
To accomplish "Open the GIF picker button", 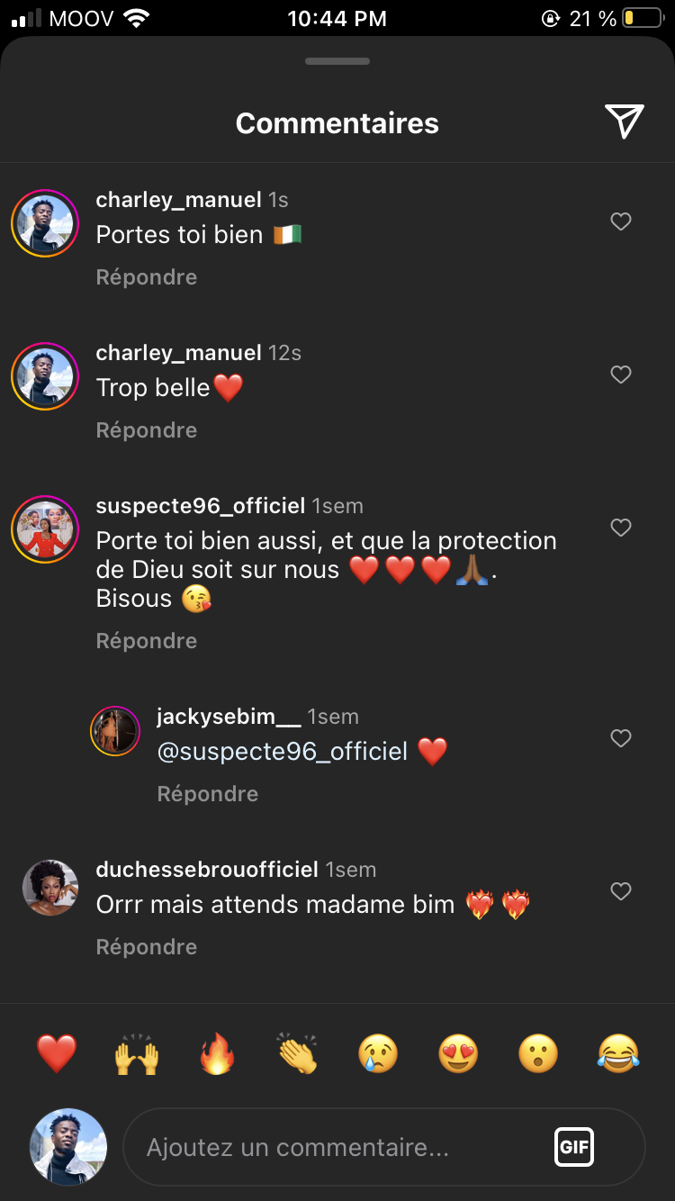I will pyautogui.click(x=573, y=1147).
